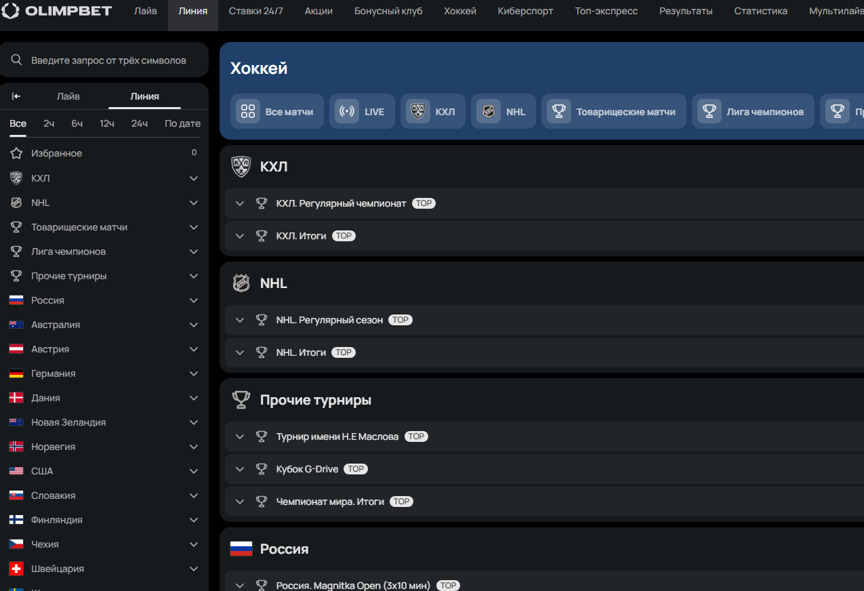Click the Товарищеские матчи chip
This screenshot has width=864, height=591.
tap(614, 111)
